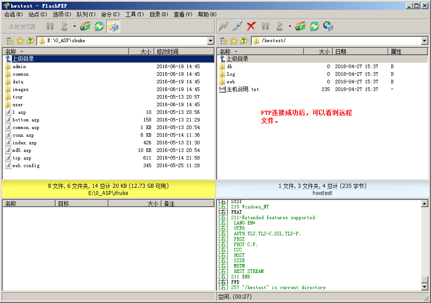Refresh the remote pane file list
Screen dimensions: 431x303
[314, 26]
